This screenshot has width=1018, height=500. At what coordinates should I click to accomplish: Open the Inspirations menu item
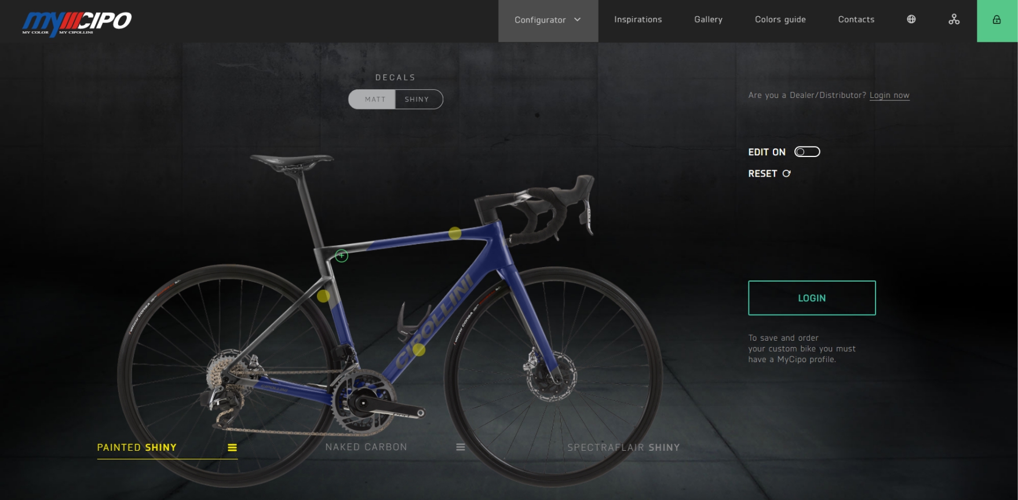click(x=638, y=19)
